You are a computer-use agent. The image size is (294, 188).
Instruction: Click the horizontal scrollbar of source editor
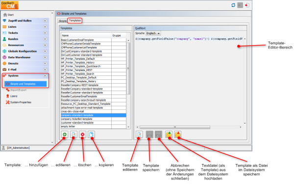(175, 127)
